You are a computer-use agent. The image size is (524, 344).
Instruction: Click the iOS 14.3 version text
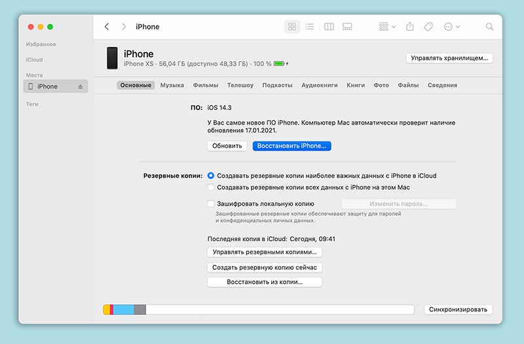pos(219,107)
